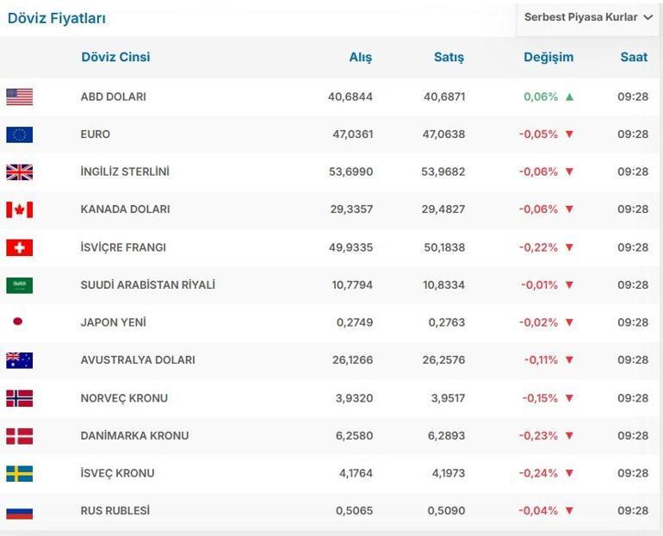Viewport: 663px width, 536px height.
Task: Open the İNGİLİZ STERLİNİ currency link
Action: (x=125, y=171)
